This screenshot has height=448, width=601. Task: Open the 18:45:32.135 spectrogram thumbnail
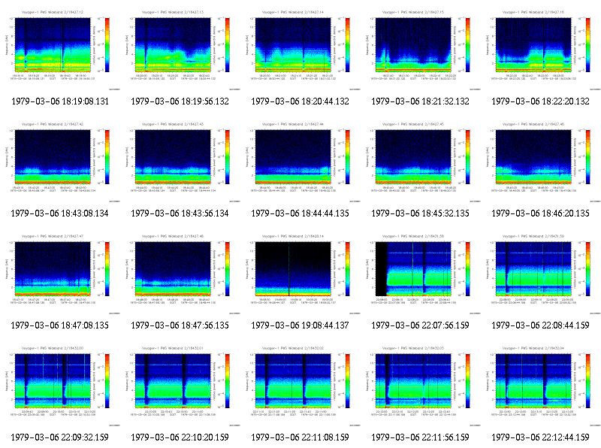click(421, 162)
